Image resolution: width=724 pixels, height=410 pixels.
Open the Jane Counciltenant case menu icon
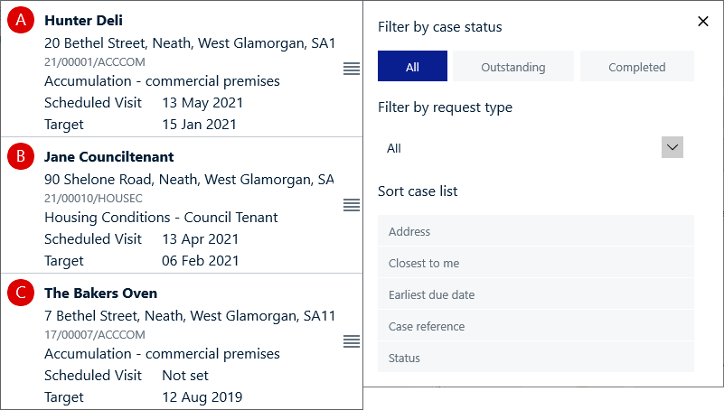click(352, 205)
